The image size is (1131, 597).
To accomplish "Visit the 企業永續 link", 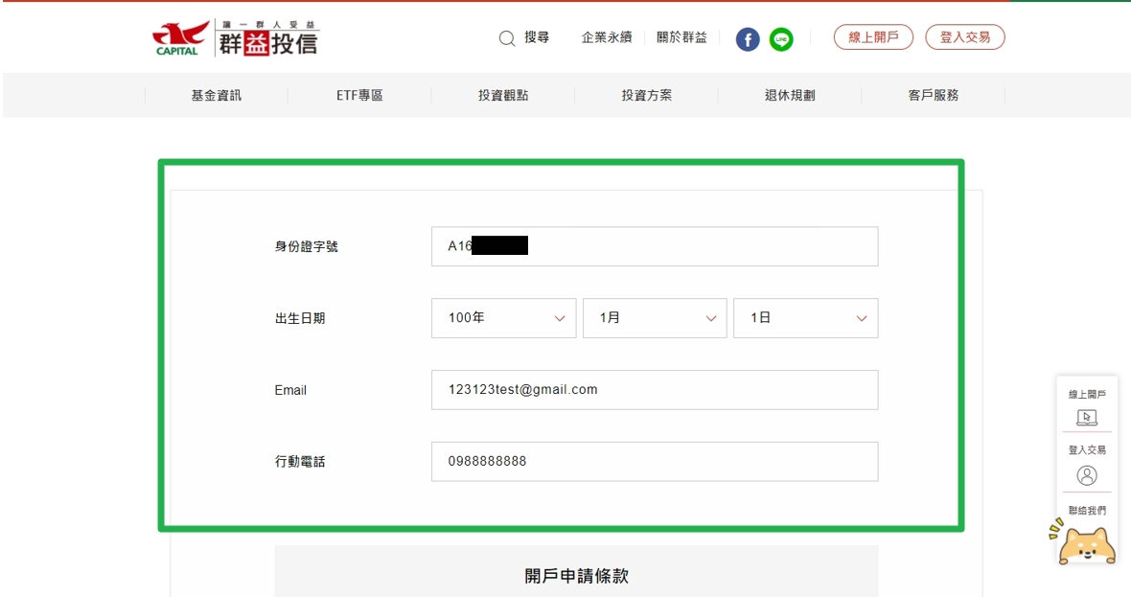I will click(x=606, y=37).
